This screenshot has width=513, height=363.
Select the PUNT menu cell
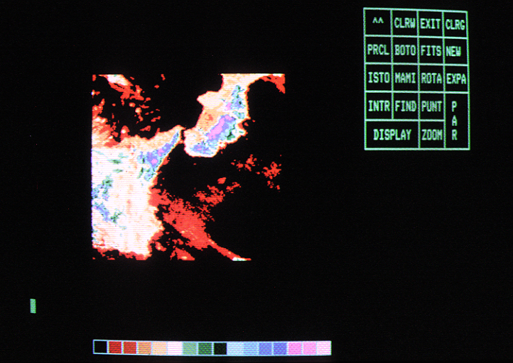pyautogui.click(x=430, y=106)
